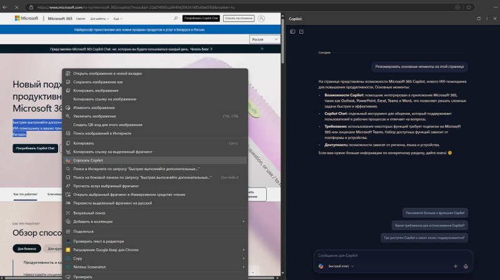Image resolution: width=500 pixels, height=280 pixels.
Task: Choose Копировать изображение
Action: (x=155, y=90)
